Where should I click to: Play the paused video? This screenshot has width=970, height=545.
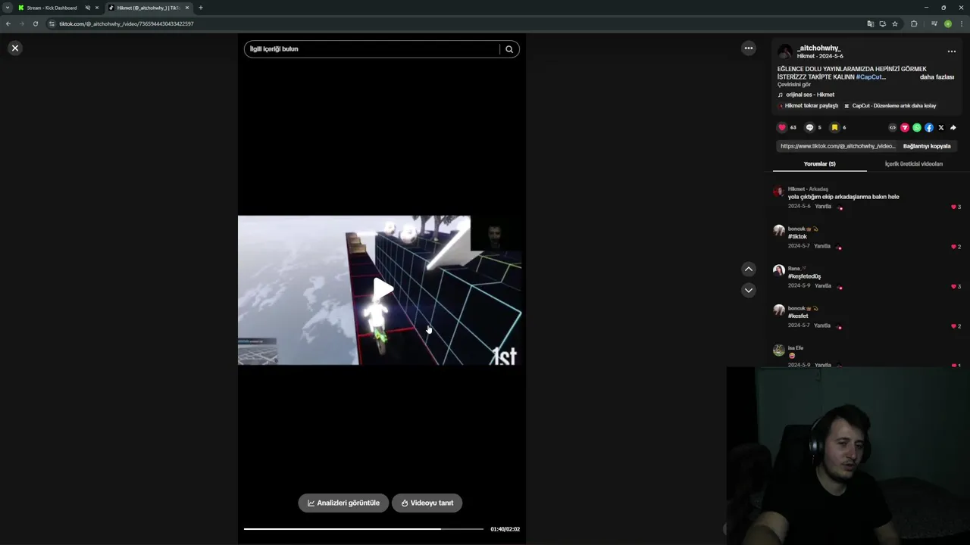(x=383, y=289)
